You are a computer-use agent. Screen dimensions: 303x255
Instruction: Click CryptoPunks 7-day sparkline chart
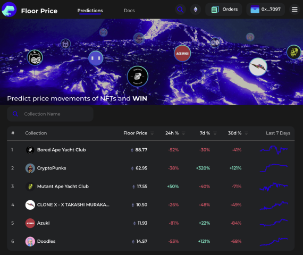coord(274,168)
